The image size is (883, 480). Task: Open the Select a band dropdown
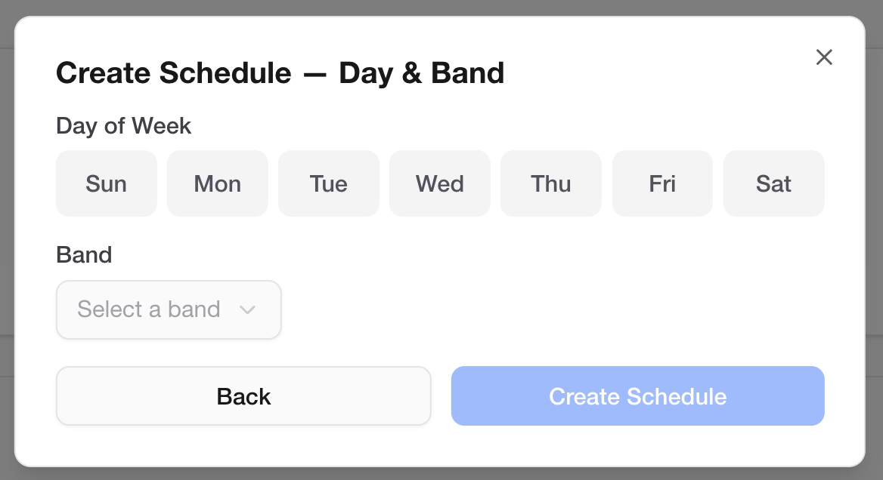(169, 309)
